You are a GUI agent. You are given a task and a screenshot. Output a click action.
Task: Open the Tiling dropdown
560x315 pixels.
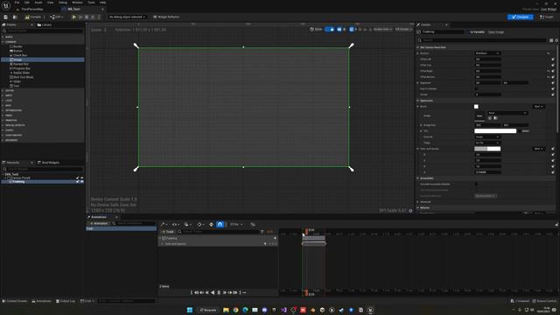[487, 143]
